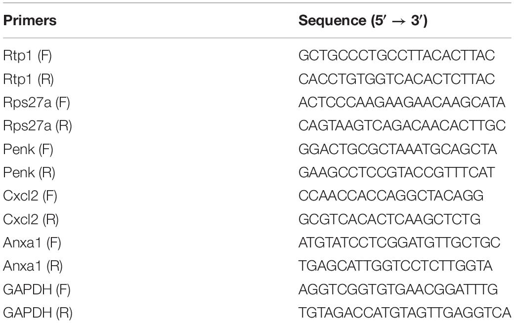Select the Penk (R) row label
The image size is (514, 323).
click(x=29, y=173)
